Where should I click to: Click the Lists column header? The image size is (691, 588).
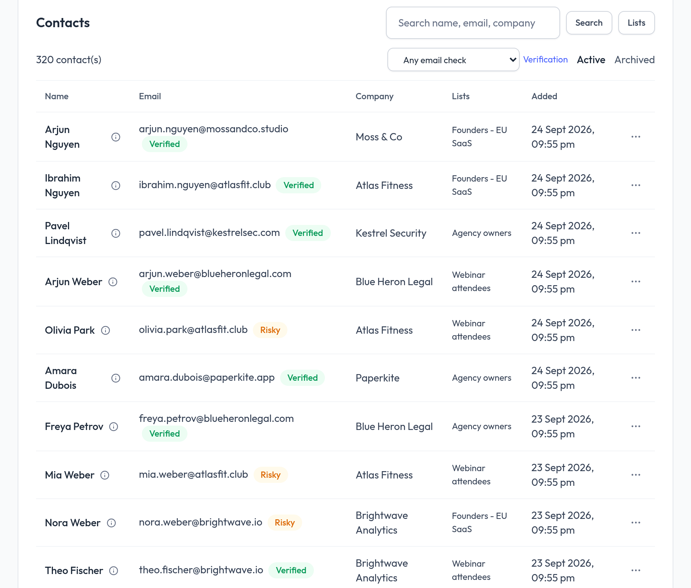click(461, 96)
